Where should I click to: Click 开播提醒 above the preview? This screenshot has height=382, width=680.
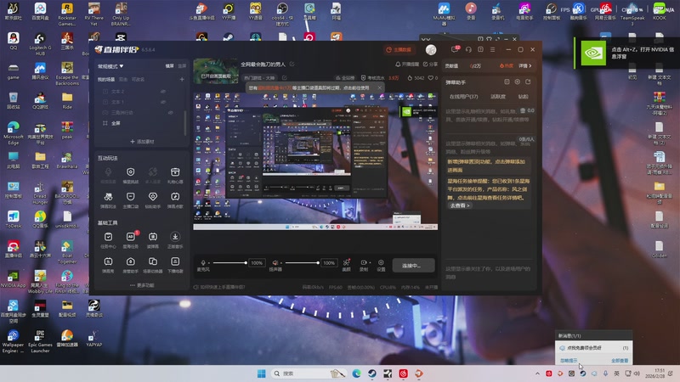(x=407, y=65)
